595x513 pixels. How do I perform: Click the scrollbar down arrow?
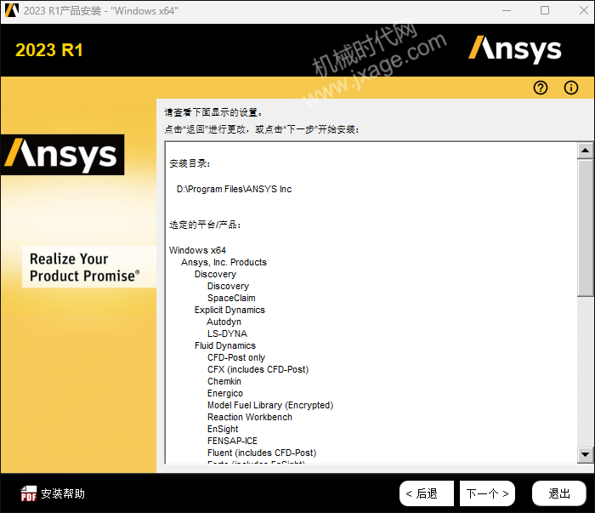pos(585,454)
